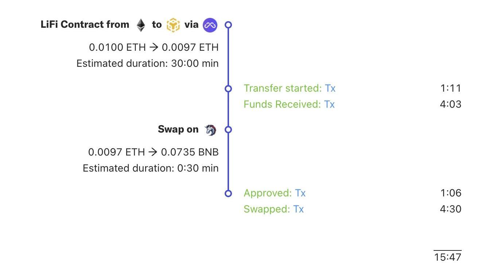Click the BNB chain icon
Screen dimensions: 477x276
click(173, 25)
